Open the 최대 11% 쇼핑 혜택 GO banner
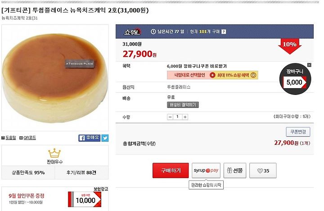This screenshot has height=211, width=324. click(x=233, y=75)
